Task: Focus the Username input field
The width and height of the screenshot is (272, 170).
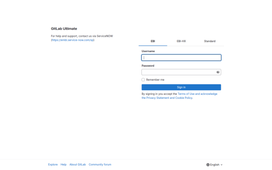Action: [x=181, y=58]
